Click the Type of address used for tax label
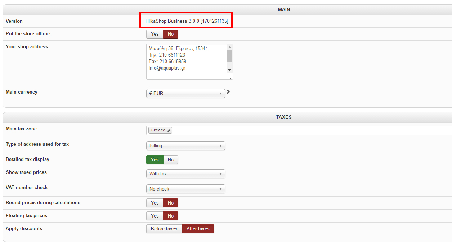The width and height of the screenshot is (452, 242). 37,144
